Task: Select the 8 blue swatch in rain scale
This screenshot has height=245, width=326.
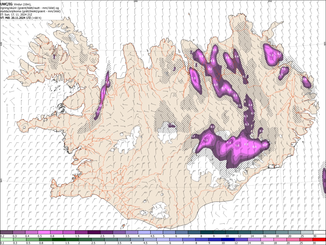Action: click(202, 239)
